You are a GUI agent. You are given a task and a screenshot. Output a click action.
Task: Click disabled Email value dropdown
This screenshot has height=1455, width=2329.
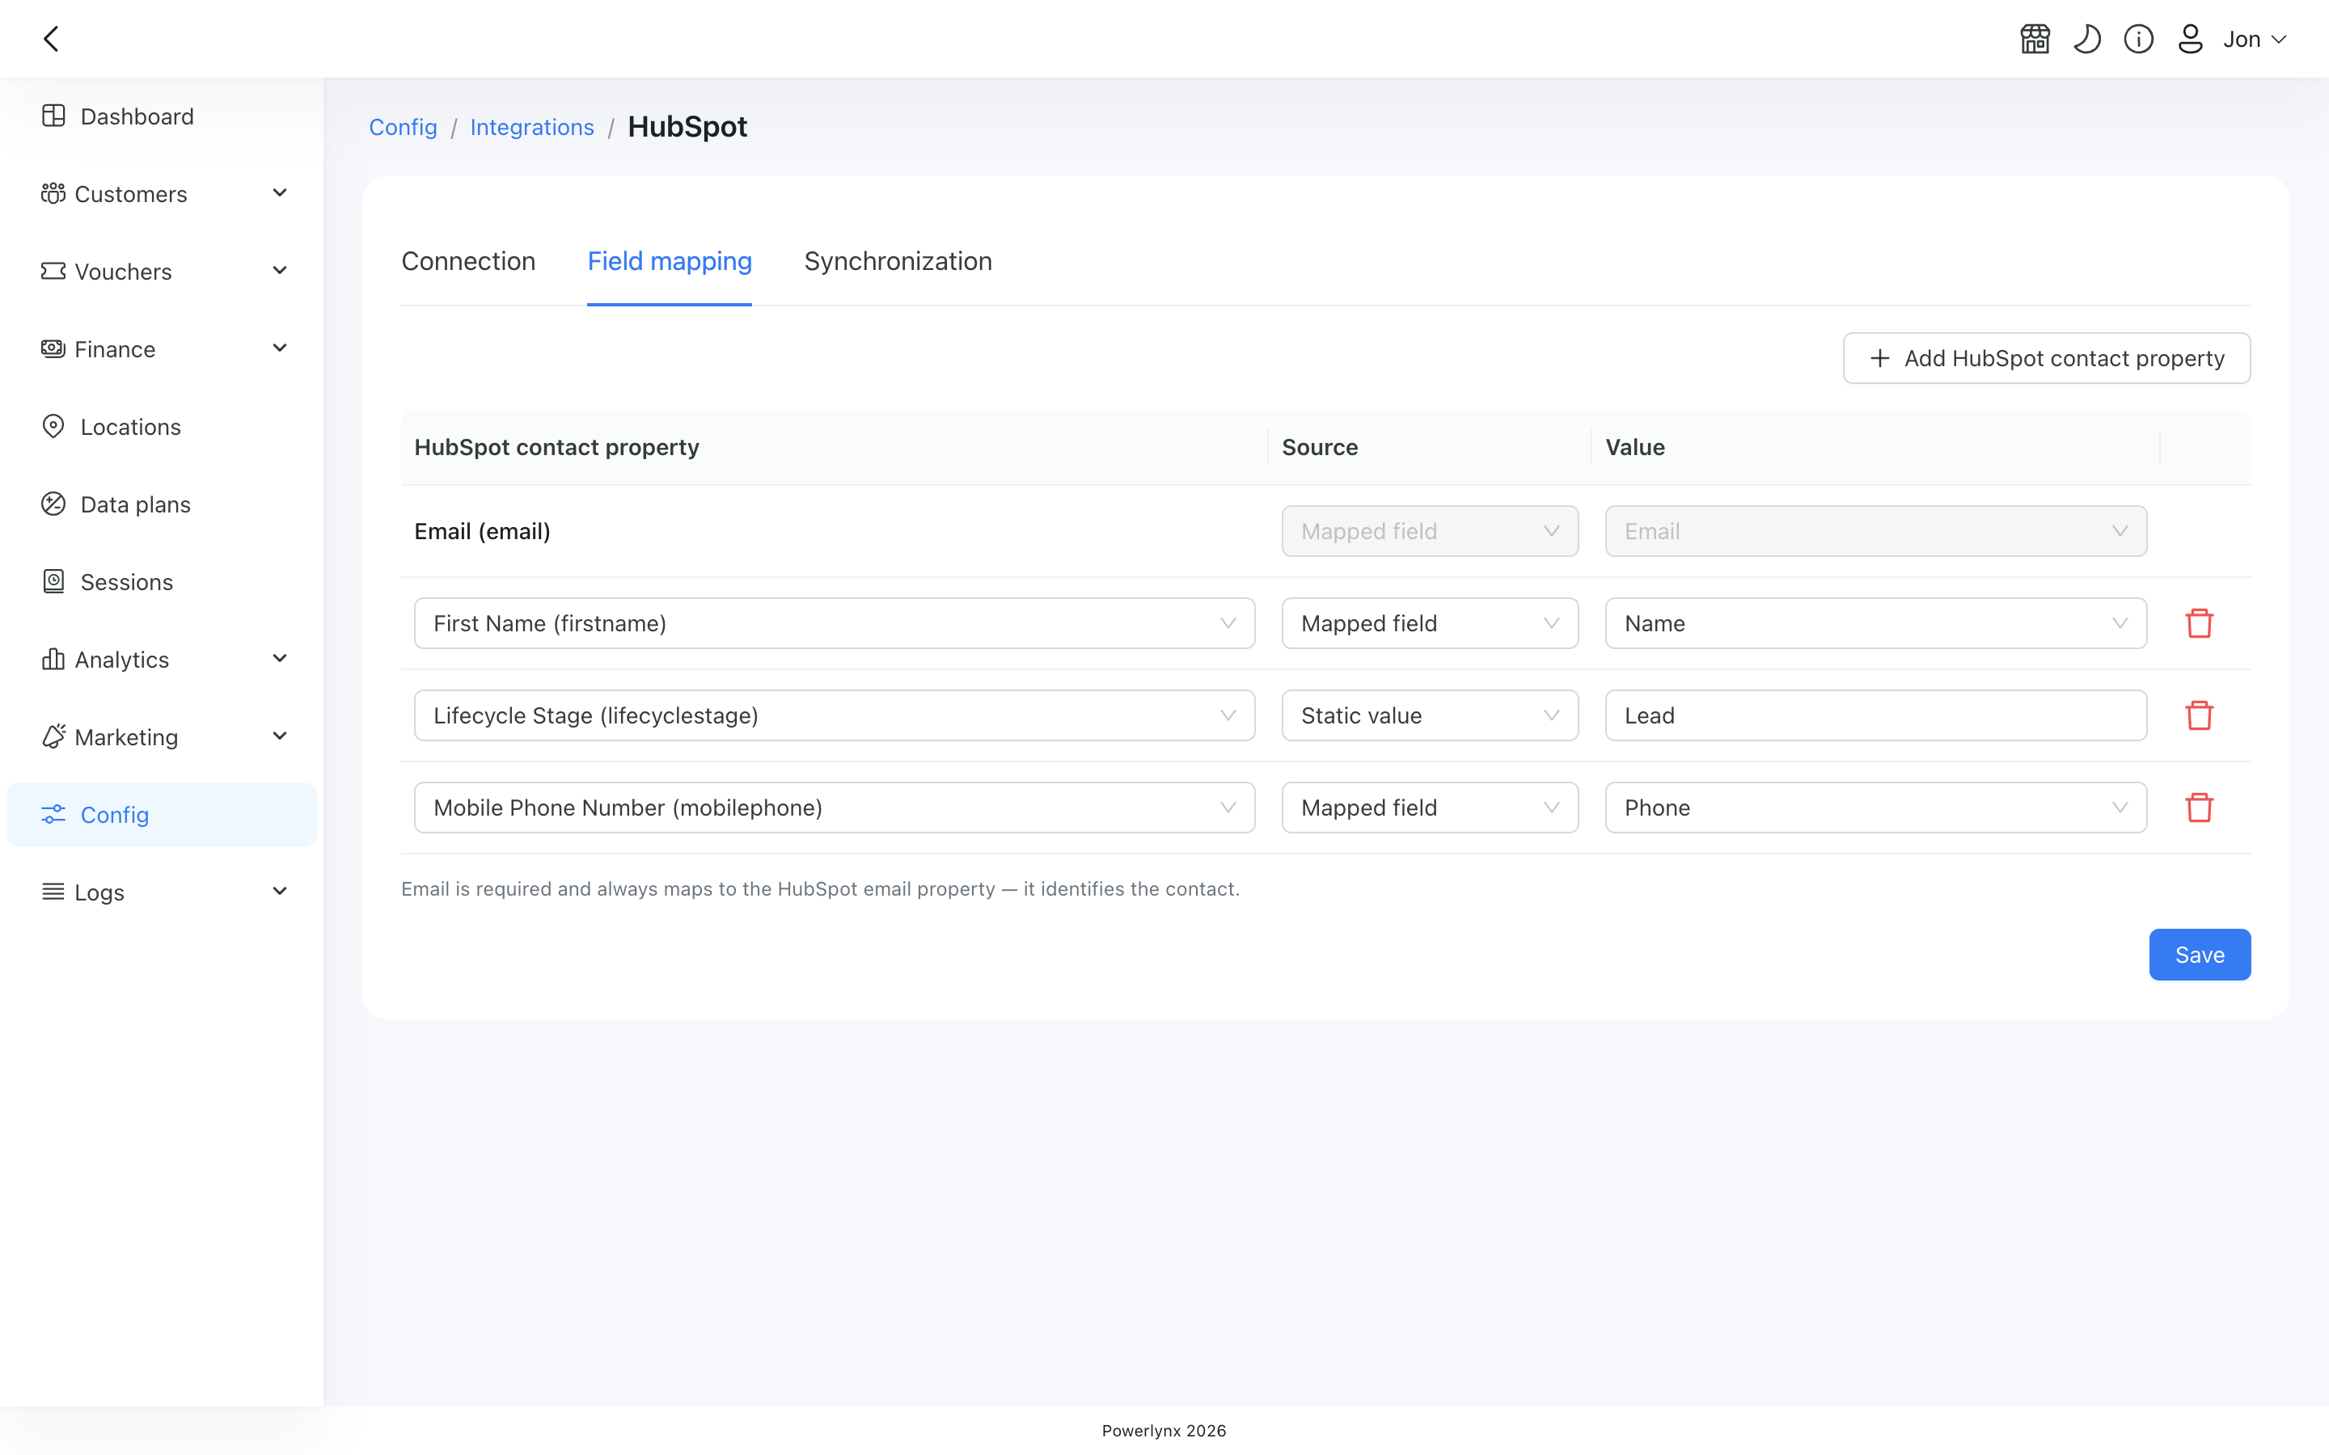click(1875, 531)
